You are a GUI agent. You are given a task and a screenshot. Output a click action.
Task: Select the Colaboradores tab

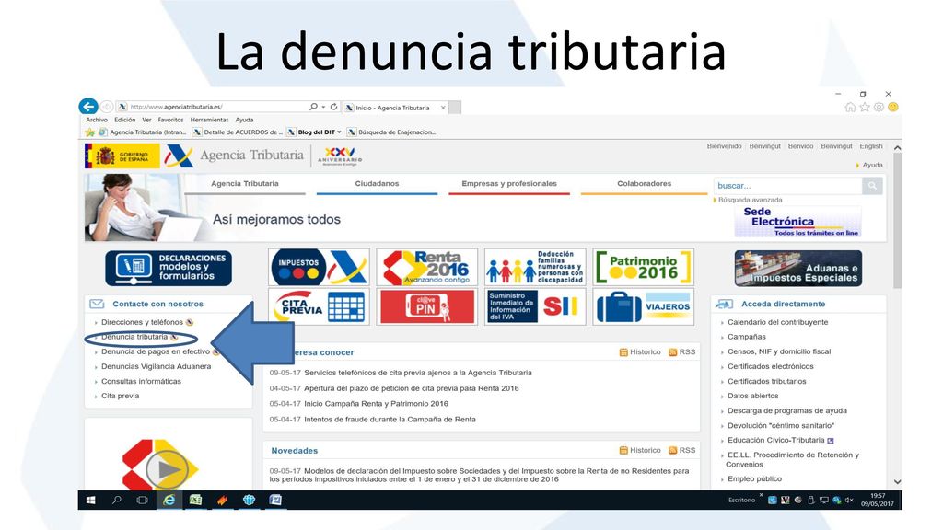coord(644,184)
